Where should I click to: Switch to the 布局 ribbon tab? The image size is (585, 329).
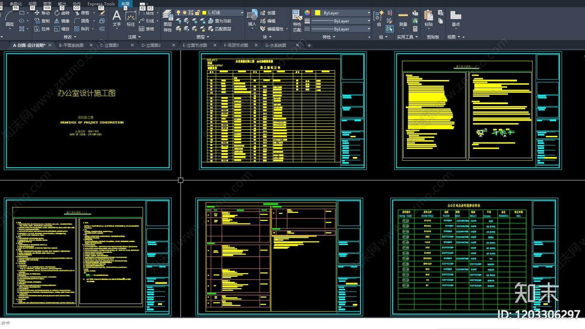click(125, 4)
